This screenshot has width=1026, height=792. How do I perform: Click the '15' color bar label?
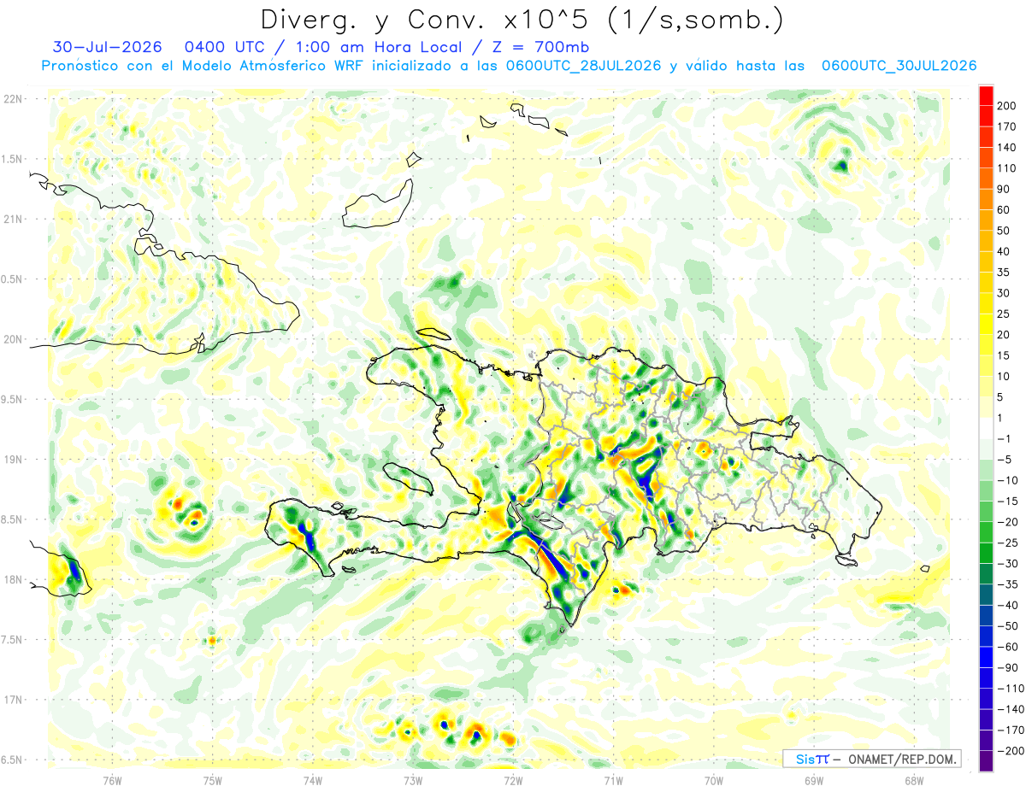(x=1005, y=355)
